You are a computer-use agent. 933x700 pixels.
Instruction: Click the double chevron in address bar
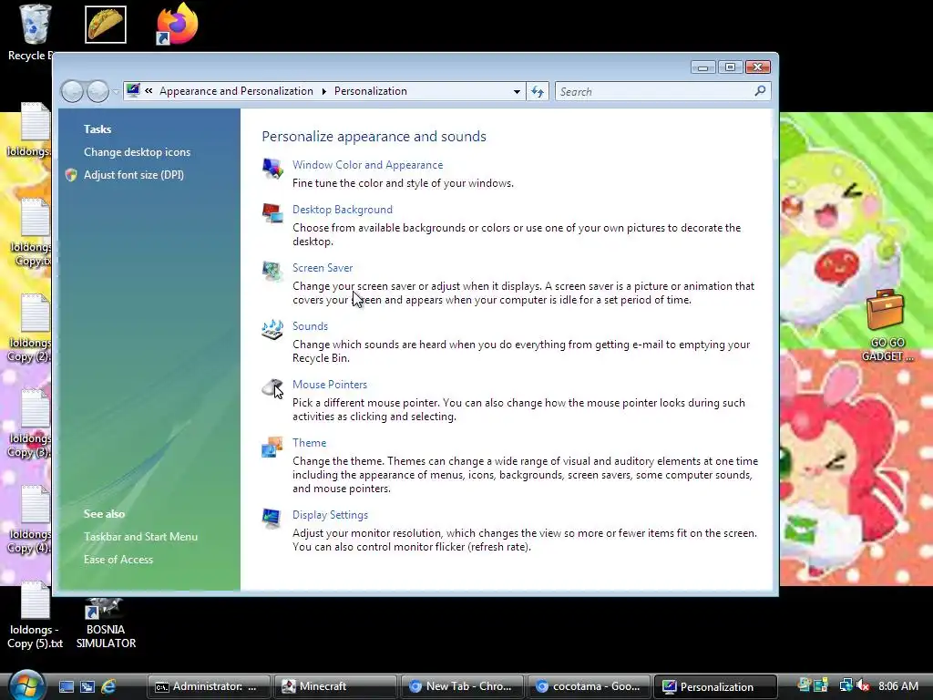(x=149, y=91)
